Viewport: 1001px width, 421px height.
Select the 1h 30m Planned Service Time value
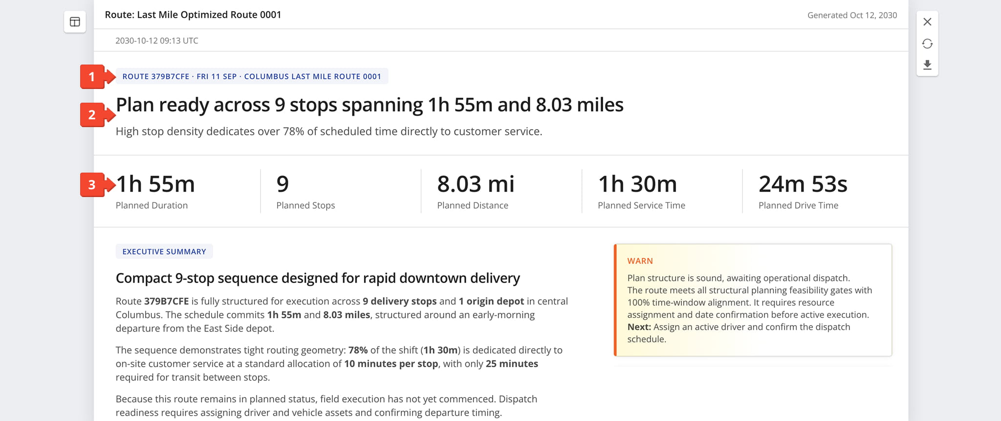[x=637, y=184]
